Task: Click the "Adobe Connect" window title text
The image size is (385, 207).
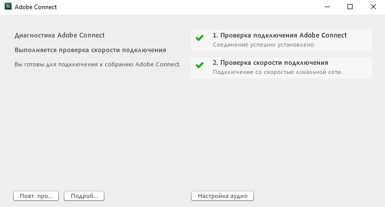Action: pos(36,7)
